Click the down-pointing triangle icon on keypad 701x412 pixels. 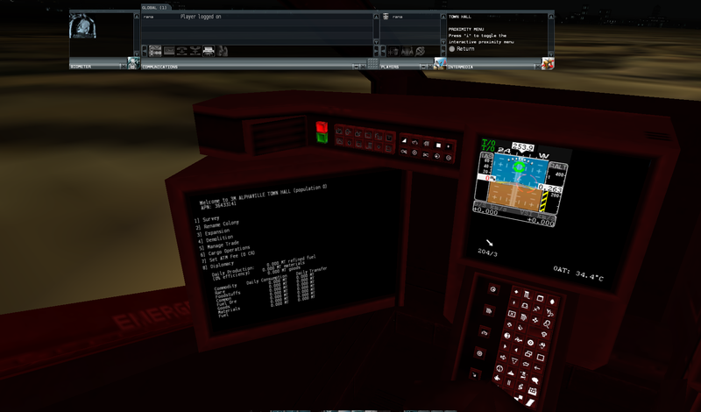(x=514, y=360)
